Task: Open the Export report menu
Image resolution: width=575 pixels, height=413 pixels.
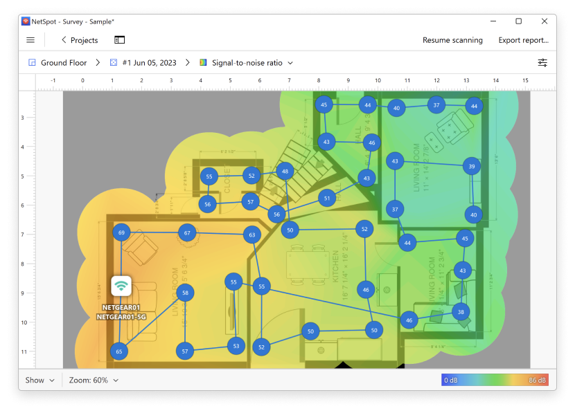Action: 523,40
